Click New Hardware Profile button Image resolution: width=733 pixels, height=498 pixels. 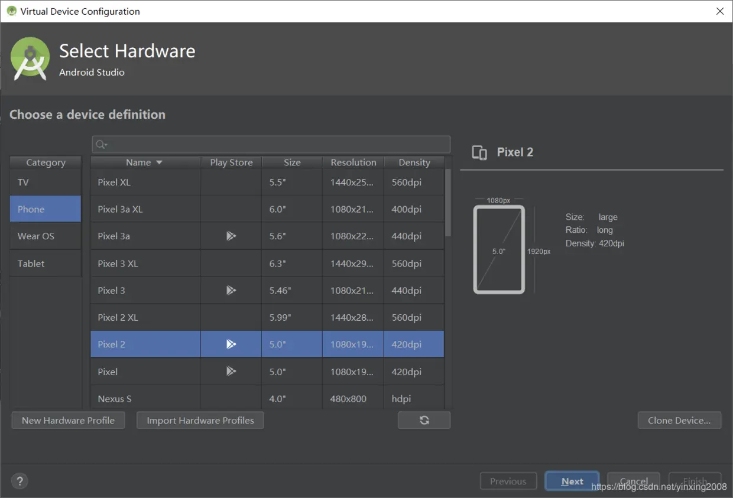click(x=68, y=420)
